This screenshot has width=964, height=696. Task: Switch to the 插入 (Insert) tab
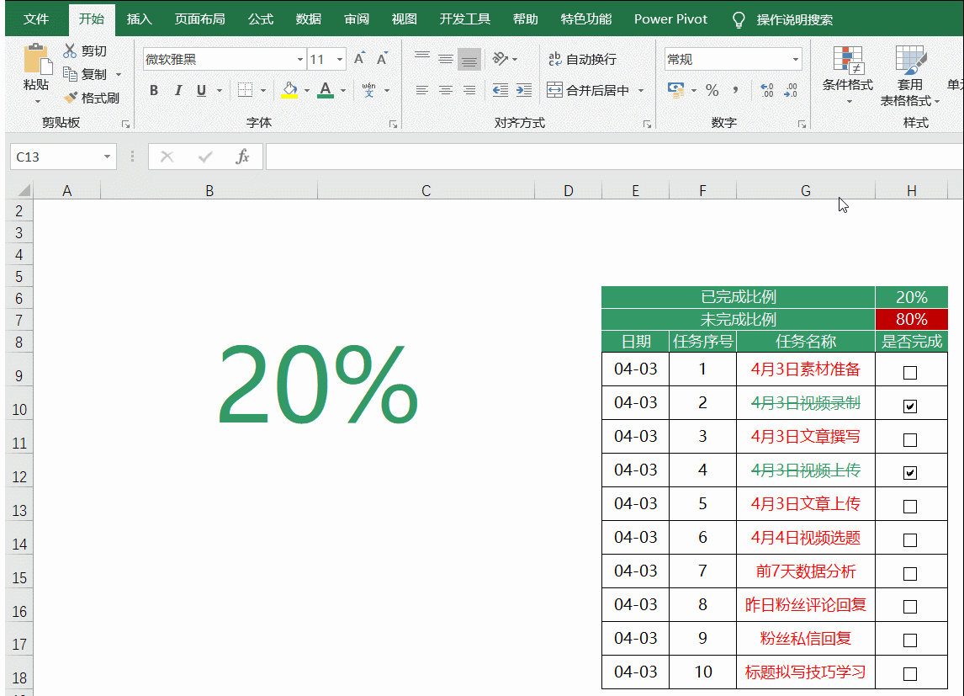click(139, 19)
